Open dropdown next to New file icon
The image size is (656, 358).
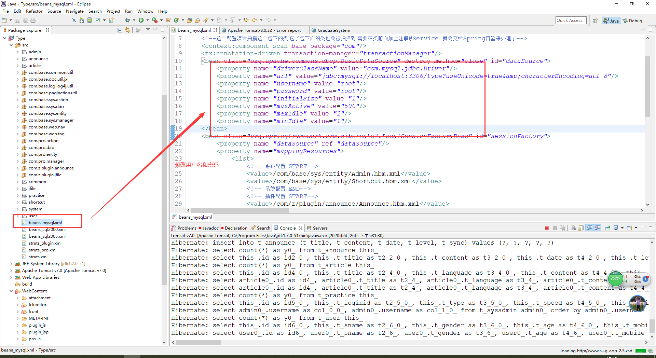point(11,20)
